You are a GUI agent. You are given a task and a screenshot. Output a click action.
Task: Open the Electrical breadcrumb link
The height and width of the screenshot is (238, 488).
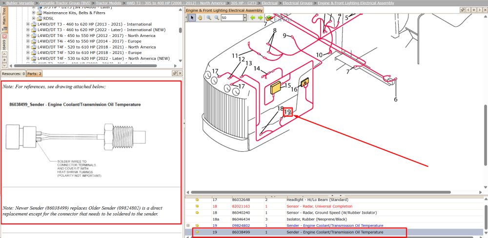click(270, 3)
